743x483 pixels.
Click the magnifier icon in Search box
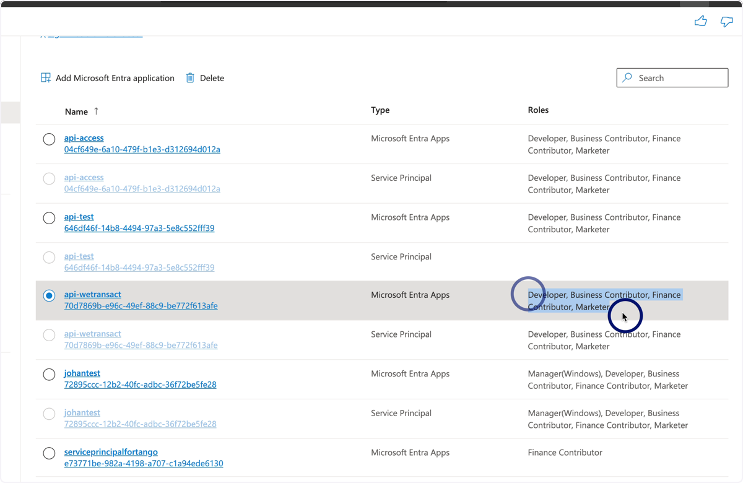pos(627,78)
